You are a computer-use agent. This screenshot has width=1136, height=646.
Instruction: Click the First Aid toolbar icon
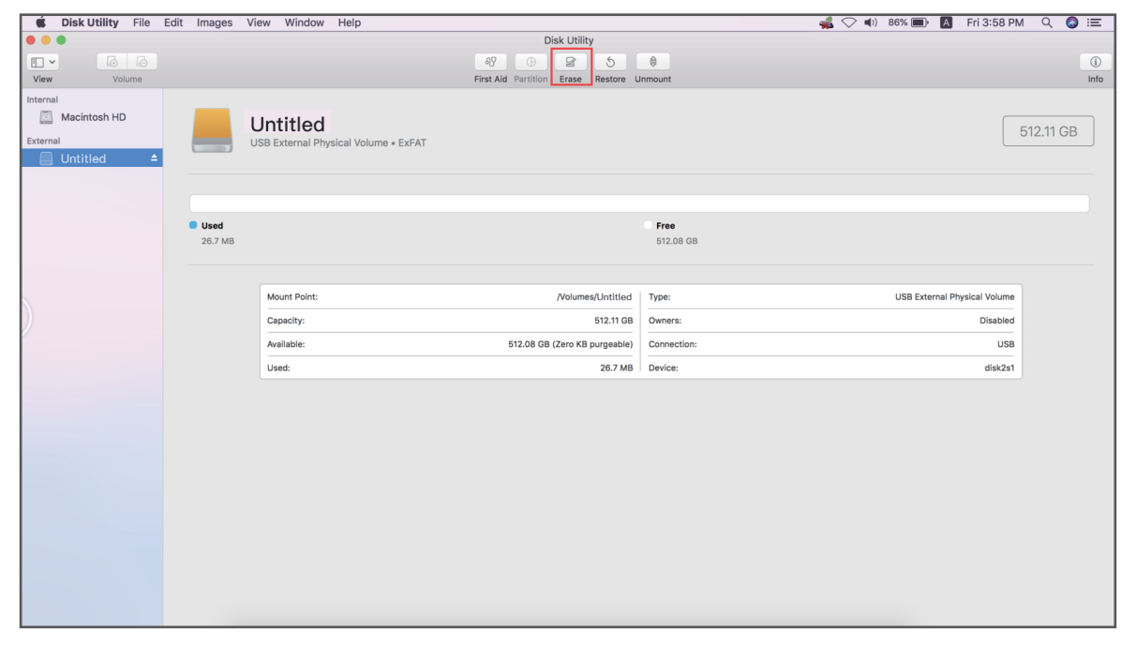point(490,62)
